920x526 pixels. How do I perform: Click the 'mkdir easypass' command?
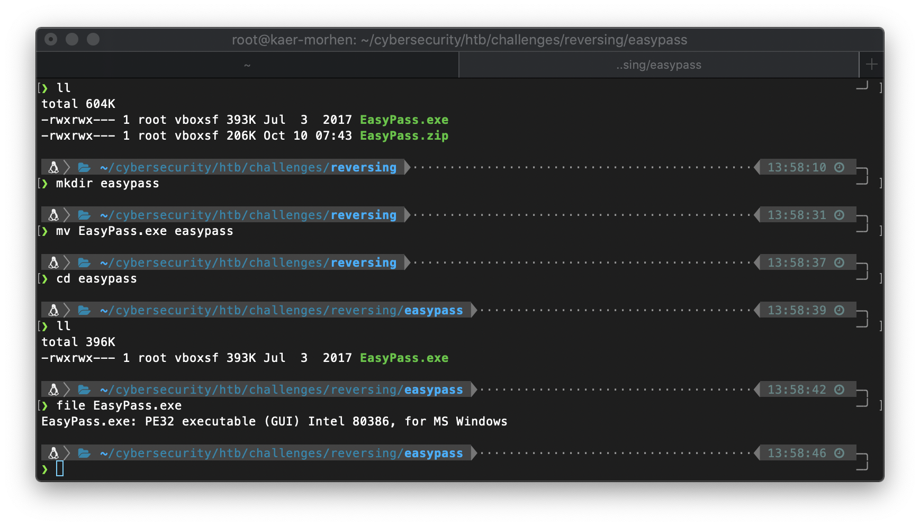pos(107,184)
